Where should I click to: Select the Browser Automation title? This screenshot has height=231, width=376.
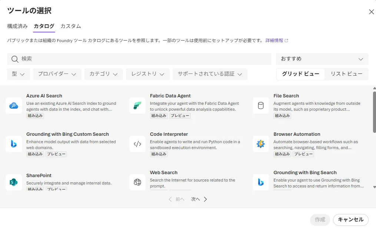(x=297, y=134)
